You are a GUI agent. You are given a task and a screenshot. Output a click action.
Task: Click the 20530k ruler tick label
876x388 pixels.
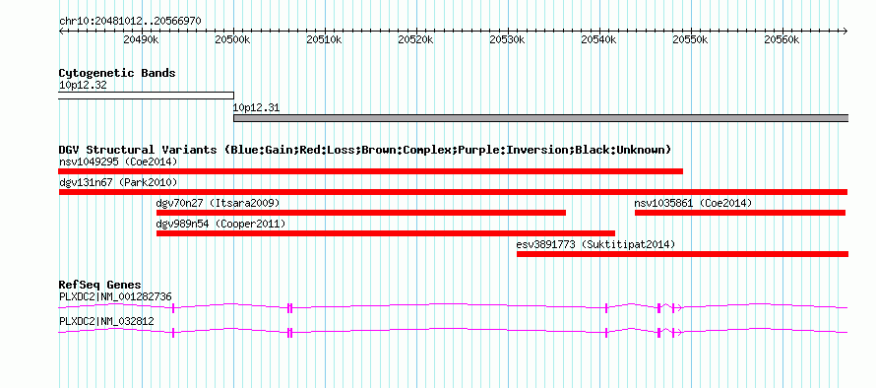[x=508, y=39]
